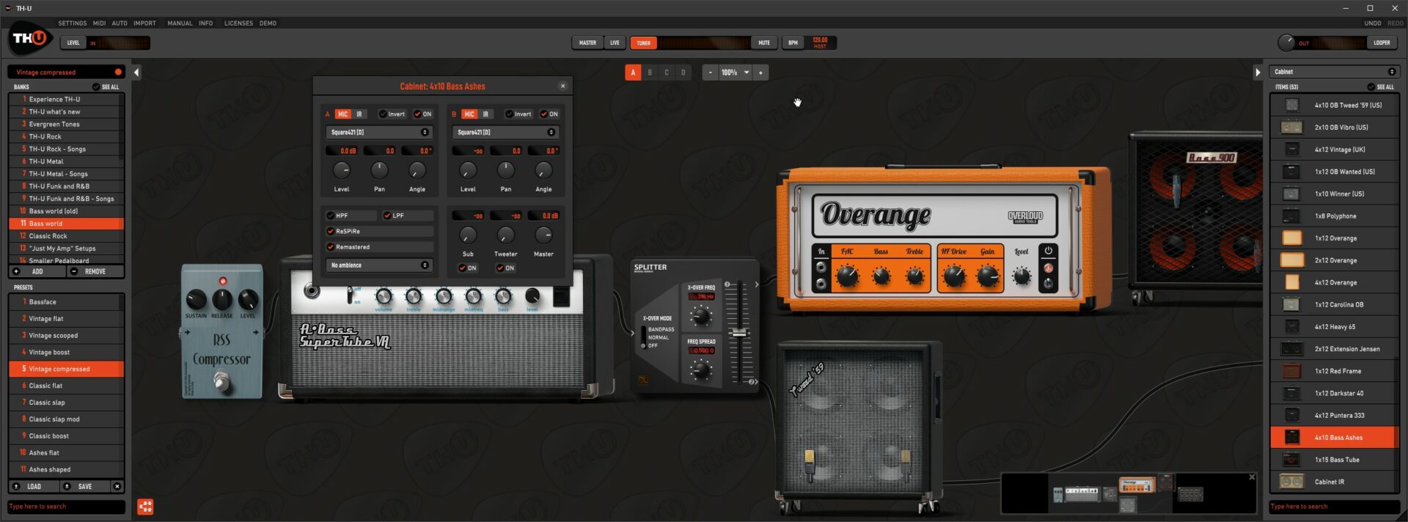
Task: Open the SETTINGS menu
Action: [x=73, y=23]
